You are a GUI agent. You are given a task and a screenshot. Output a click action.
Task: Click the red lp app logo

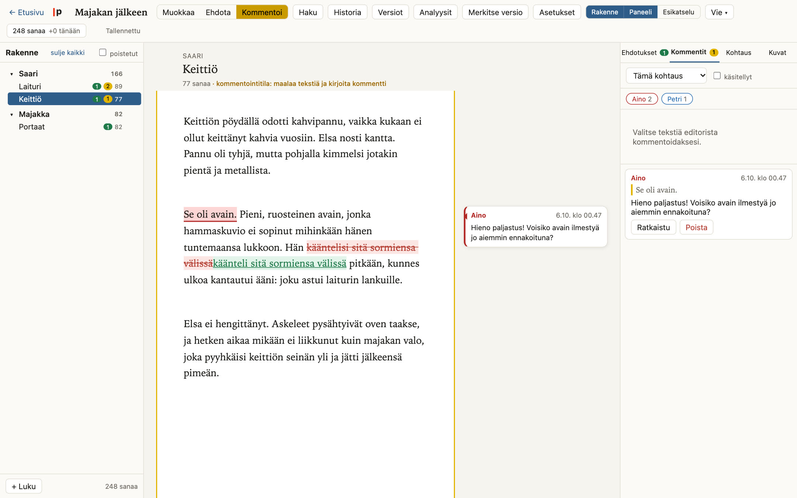[57, 12]
